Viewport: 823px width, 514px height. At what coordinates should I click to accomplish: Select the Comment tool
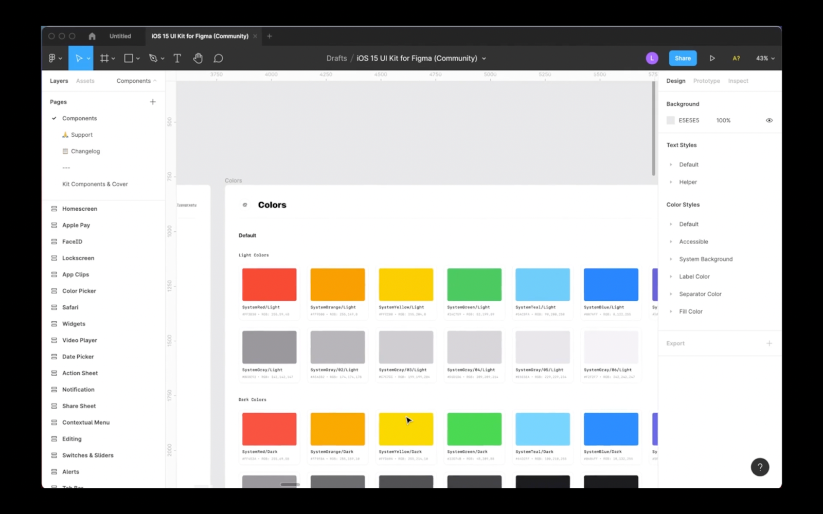click(218, 58)
